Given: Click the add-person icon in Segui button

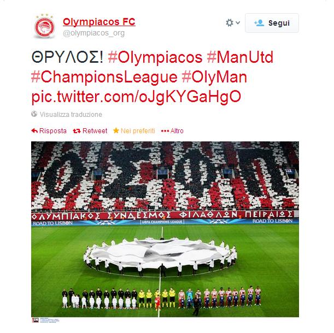Looking at the screenshot, I should pyautogui.click(x=259, y=23).
